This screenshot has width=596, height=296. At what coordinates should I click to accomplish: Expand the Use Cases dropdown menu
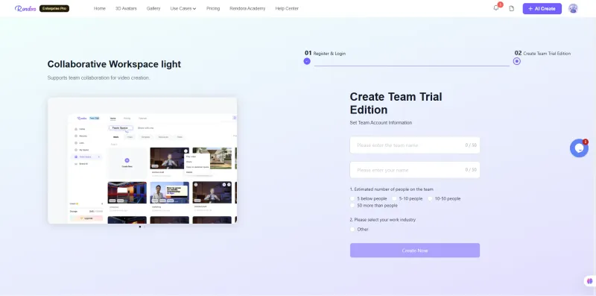coord(183,8)
